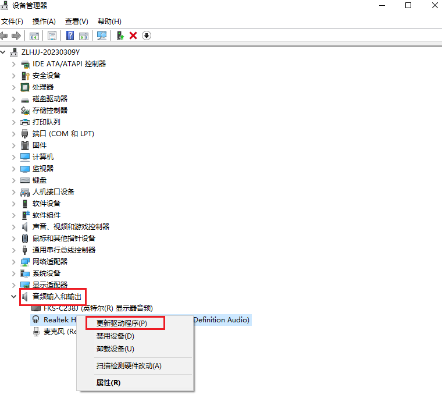Screen dimensions: 442x416
Task: Click the Properties toolbar icon
Action: click(x=52, y=36)
